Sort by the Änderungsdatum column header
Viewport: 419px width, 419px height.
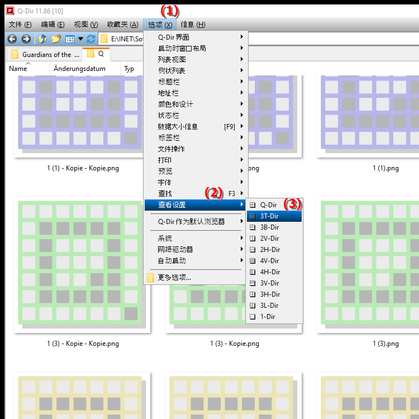[x=85, y=69]
